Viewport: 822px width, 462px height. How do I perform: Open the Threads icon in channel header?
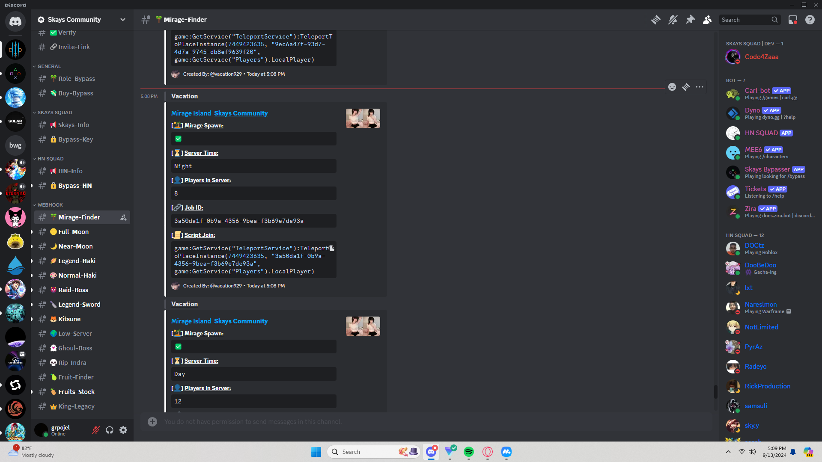pos(655,20)
